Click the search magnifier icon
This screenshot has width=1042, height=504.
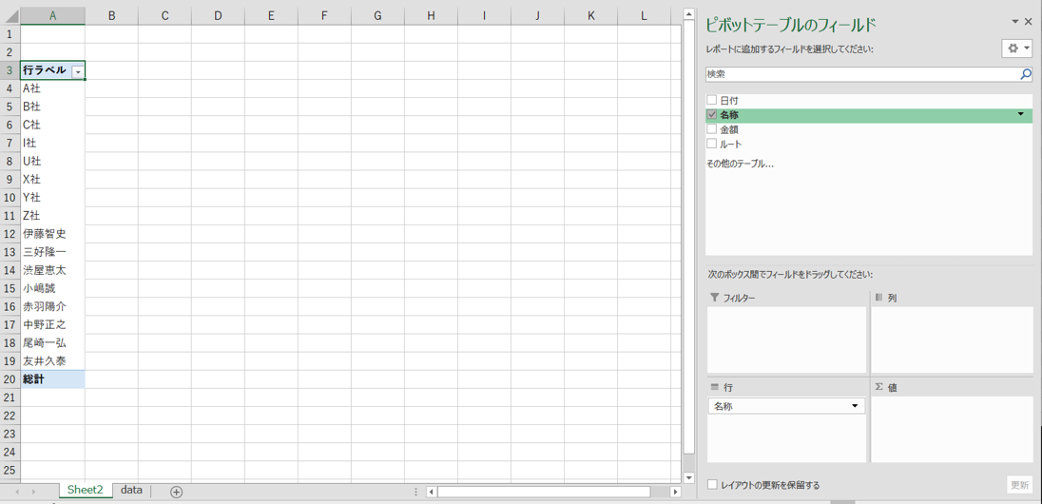(1026, 74)
